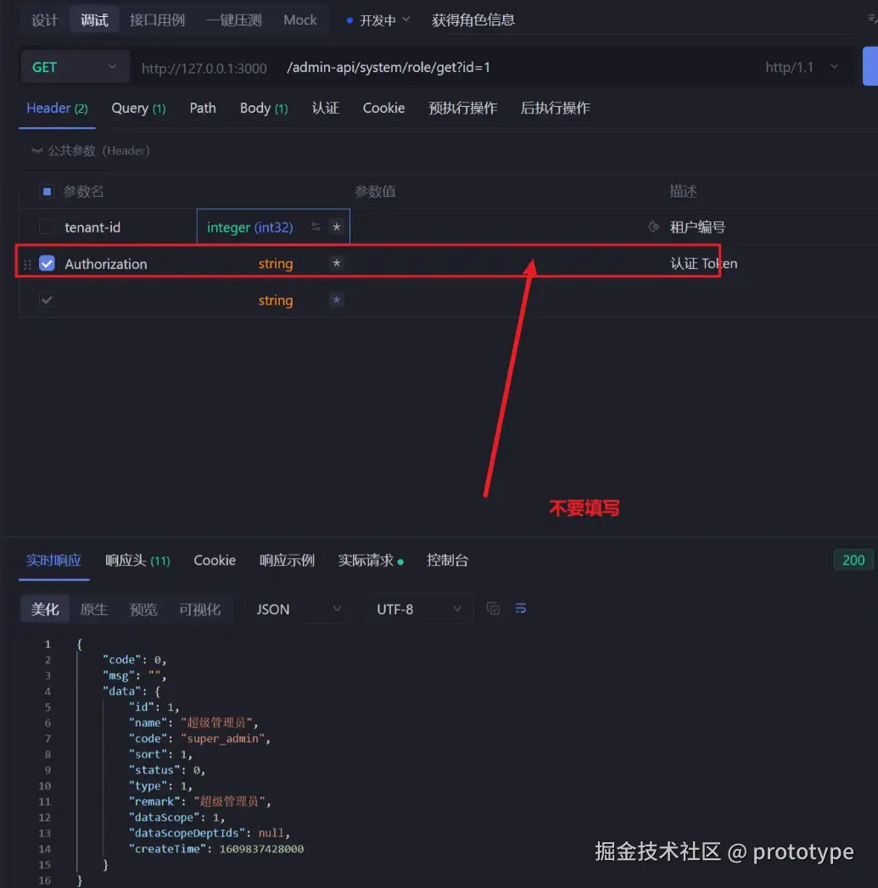Enable the tenant-id header checkbox
This screenshot has width=878, height=888.
tap(47, 226)
